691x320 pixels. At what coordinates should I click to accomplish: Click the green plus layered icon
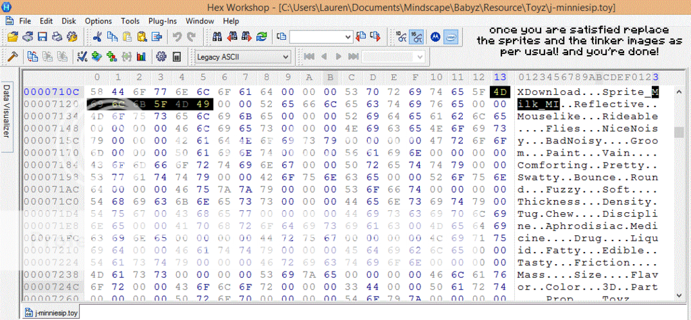pyautogui.click(x=97, y=57)
